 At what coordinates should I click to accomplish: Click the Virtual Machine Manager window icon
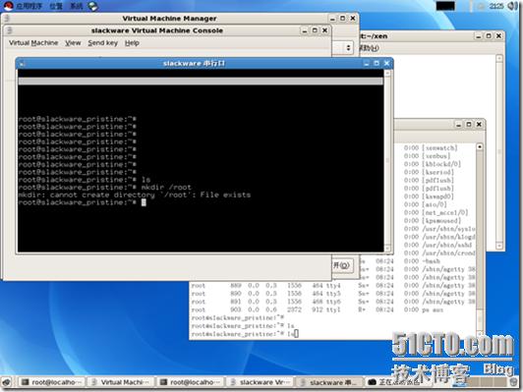point(7,19)
